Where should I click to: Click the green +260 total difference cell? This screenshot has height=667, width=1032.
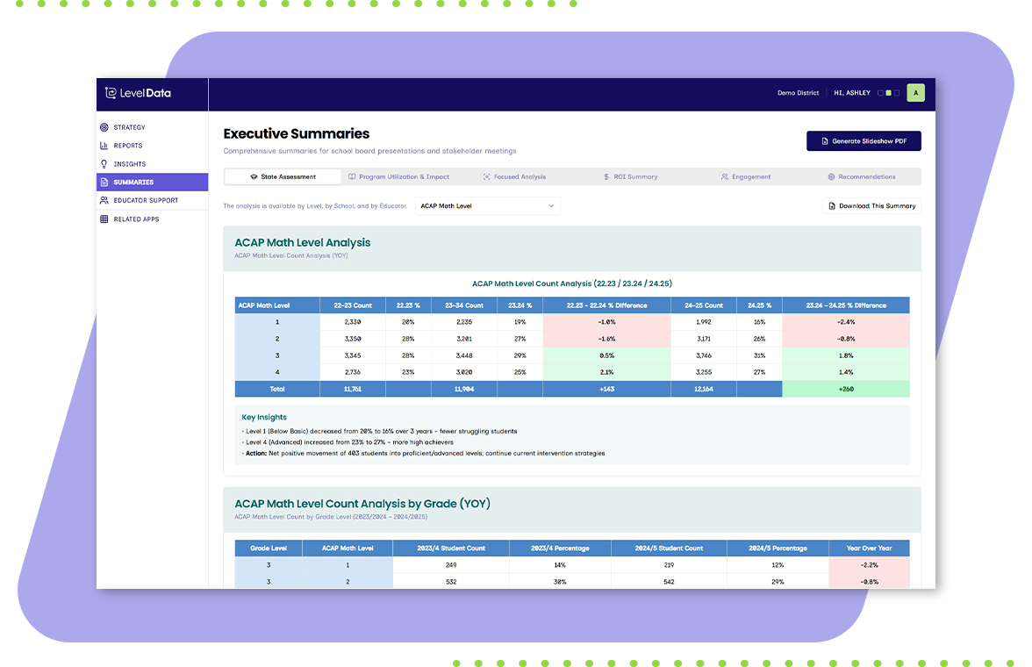(x=845, y=389)
